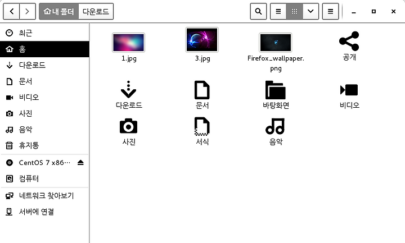
Task: Open 휴지통 in the sidebar
Action: 44,145
